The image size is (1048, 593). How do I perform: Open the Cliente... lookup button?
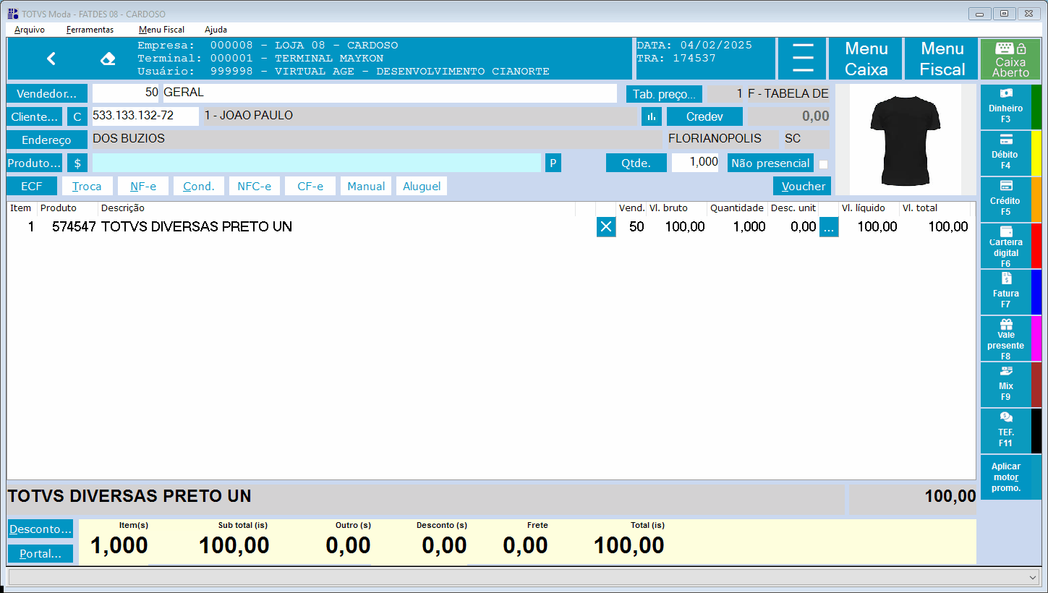coord(35,116)
